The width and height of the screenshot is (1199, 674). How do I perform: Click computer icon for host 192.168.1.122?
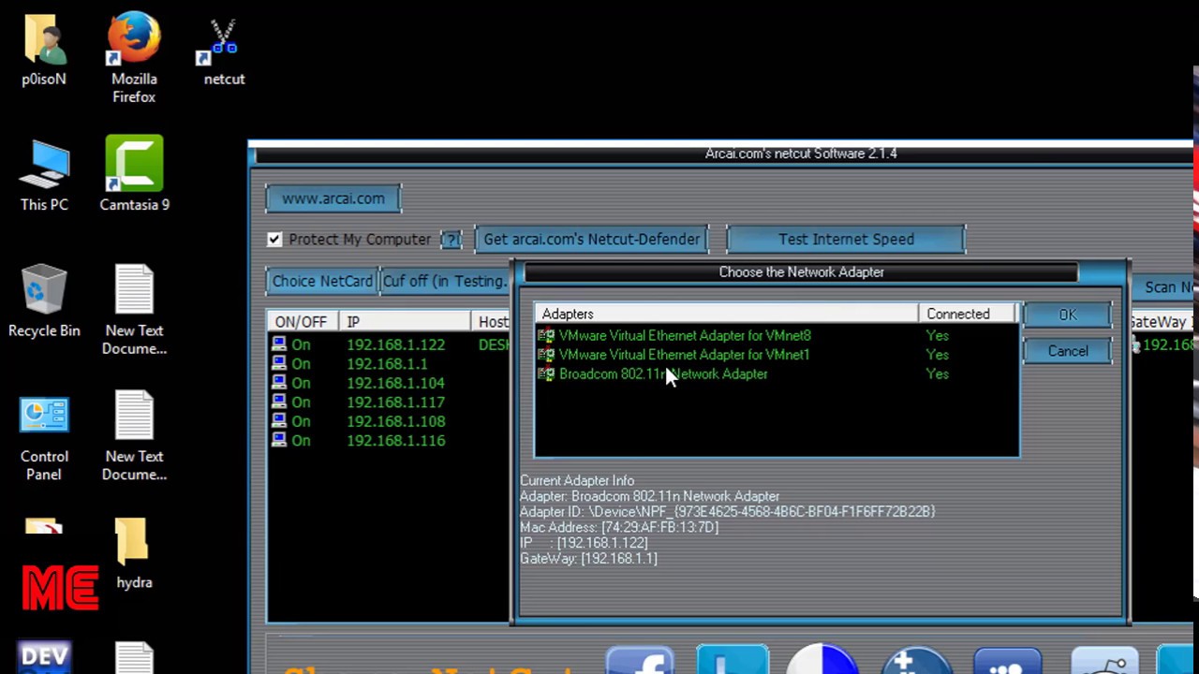pos(278,344)
